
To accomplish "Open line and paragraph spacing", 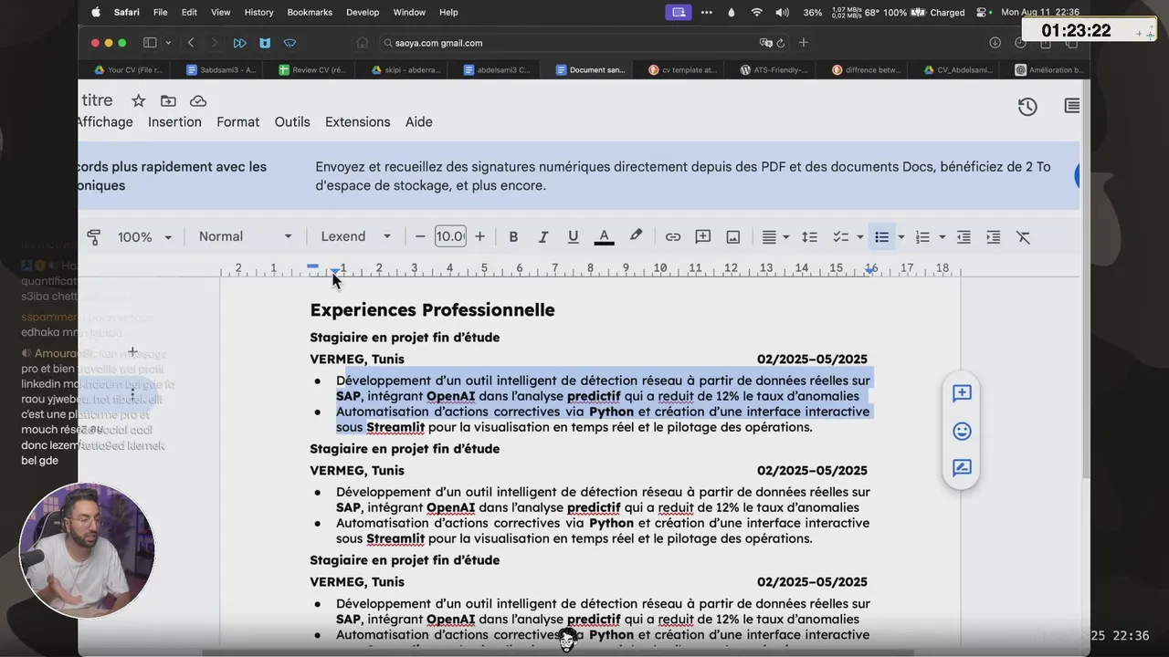I will (x=809, y=237).
